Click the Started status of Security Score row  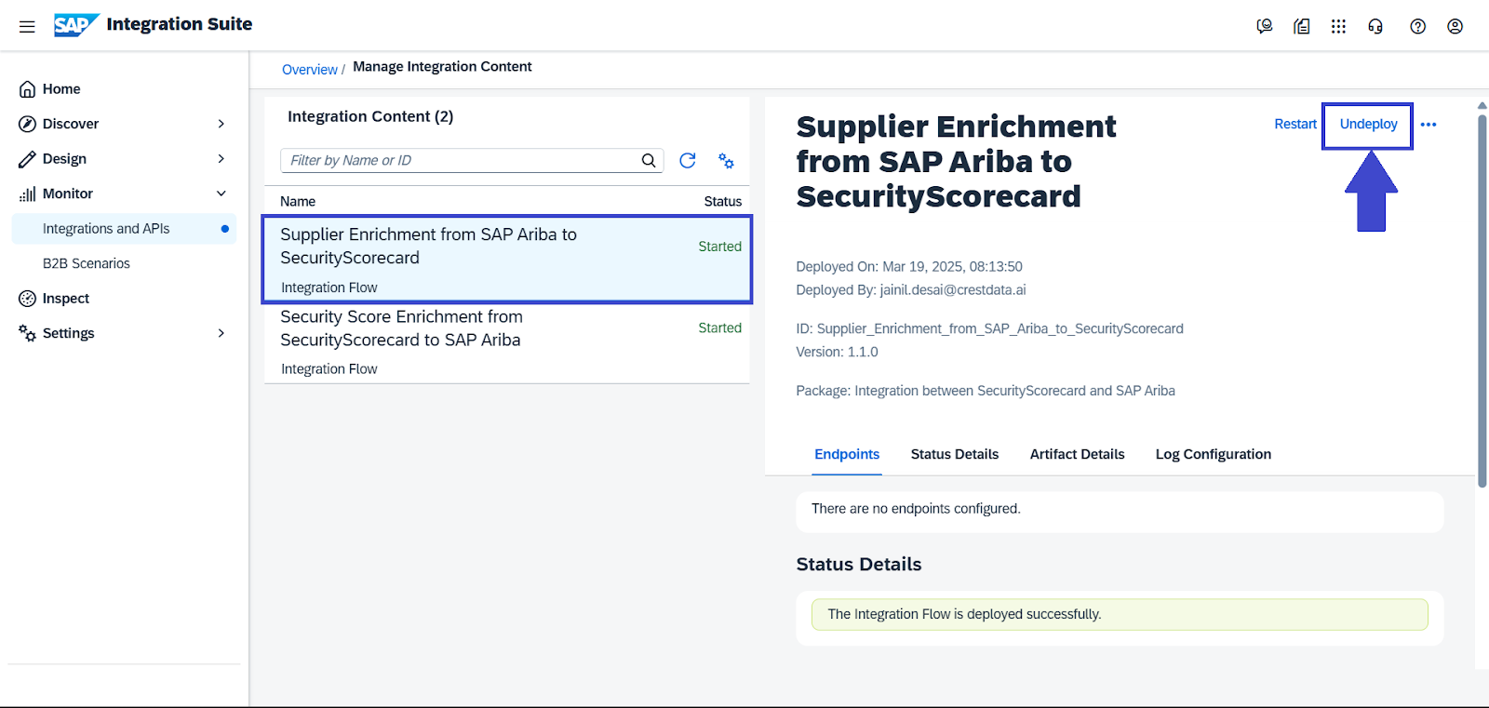(x=719, y=328)
